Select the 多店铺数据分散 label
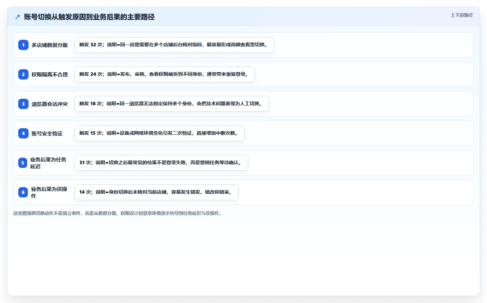Image resolution: width=487 pixels, height=303 pixels. tap(50, 45)
